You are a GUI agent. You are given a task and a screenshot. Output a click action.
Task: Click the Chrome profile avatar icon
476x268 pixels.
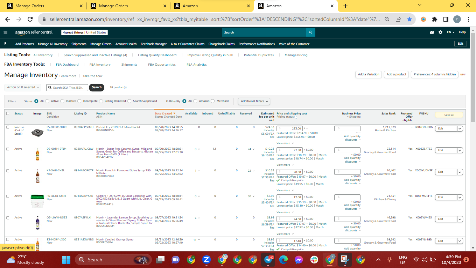click(457, 20)
